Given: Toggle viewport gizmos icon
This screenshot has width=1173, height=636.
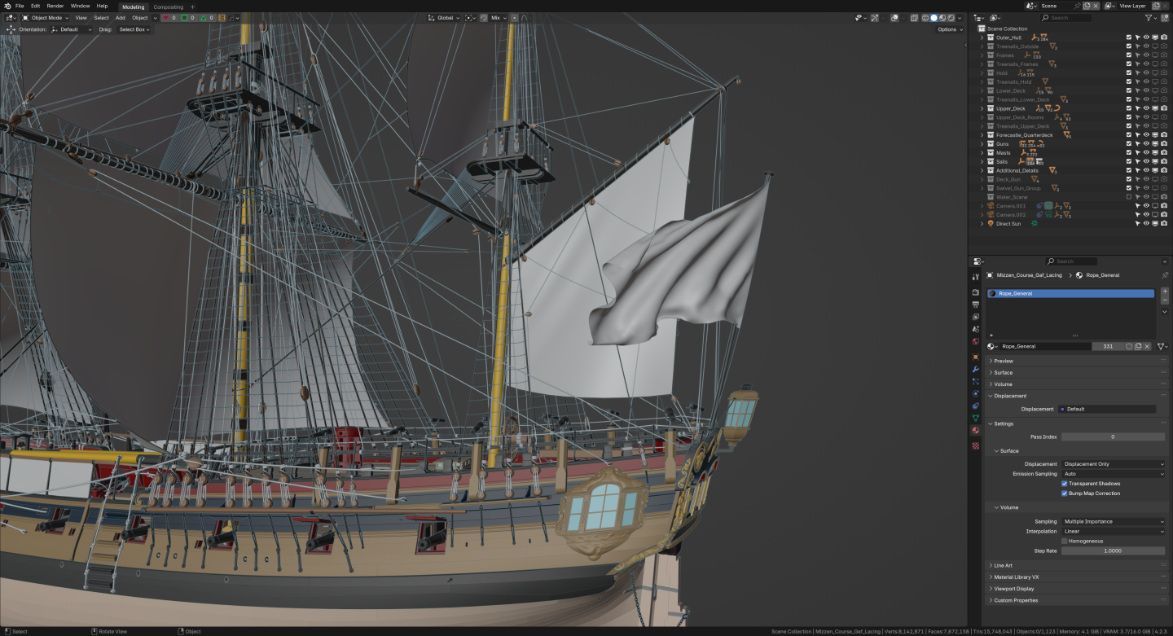Looking at the screenshot, I should 875,17.
